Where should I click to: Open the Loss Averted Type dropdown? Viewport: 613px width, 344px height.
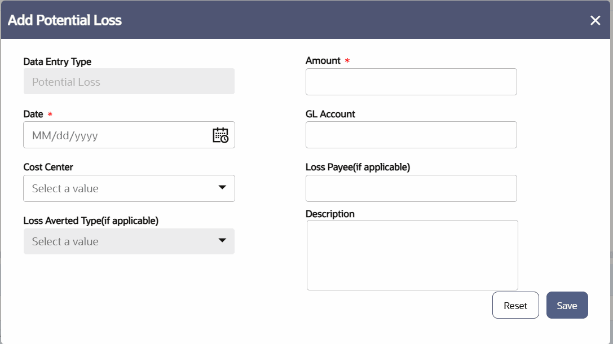(129, 241)
